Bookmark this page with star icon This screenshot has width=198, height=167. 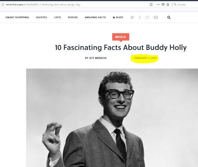tap(168, 5)
